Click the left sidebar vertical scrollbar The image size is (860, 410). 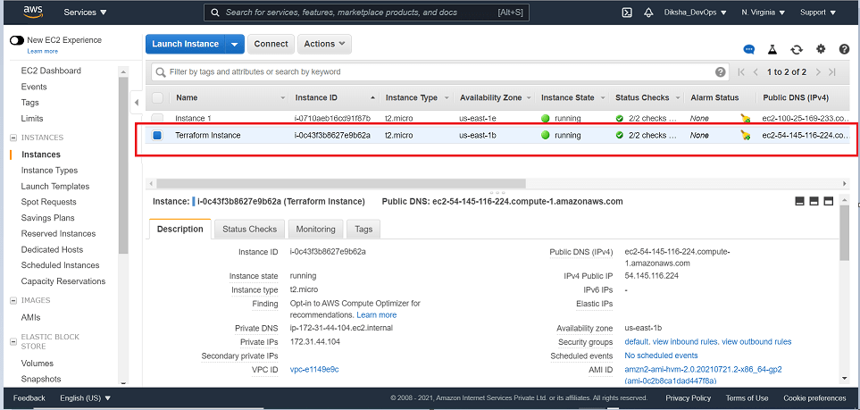[123, 164]
